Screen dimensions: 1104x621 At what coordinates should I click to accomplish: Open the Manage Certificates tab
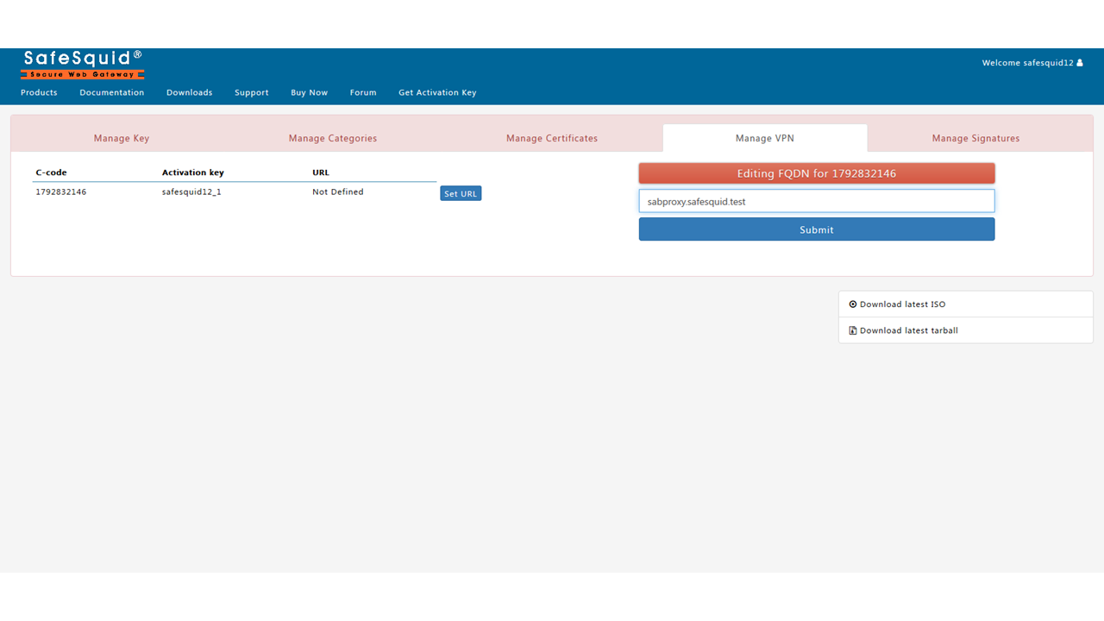point(552,138)
